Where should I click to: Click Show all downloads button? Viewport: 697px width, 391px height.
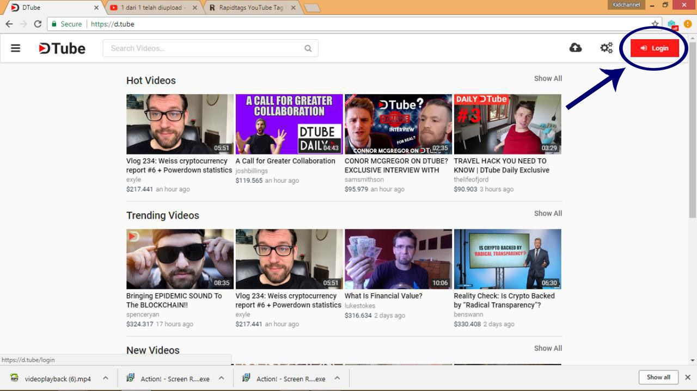pyautogui.click(x=658, y=377)
